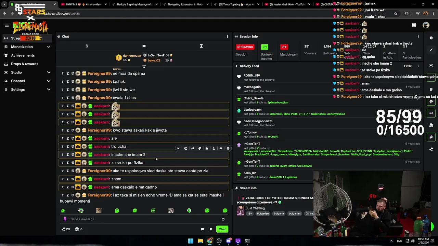The image size is (438, 246).
Task: Click the broadcast signal icon in right toolbar
Action: tap(431, 113)
